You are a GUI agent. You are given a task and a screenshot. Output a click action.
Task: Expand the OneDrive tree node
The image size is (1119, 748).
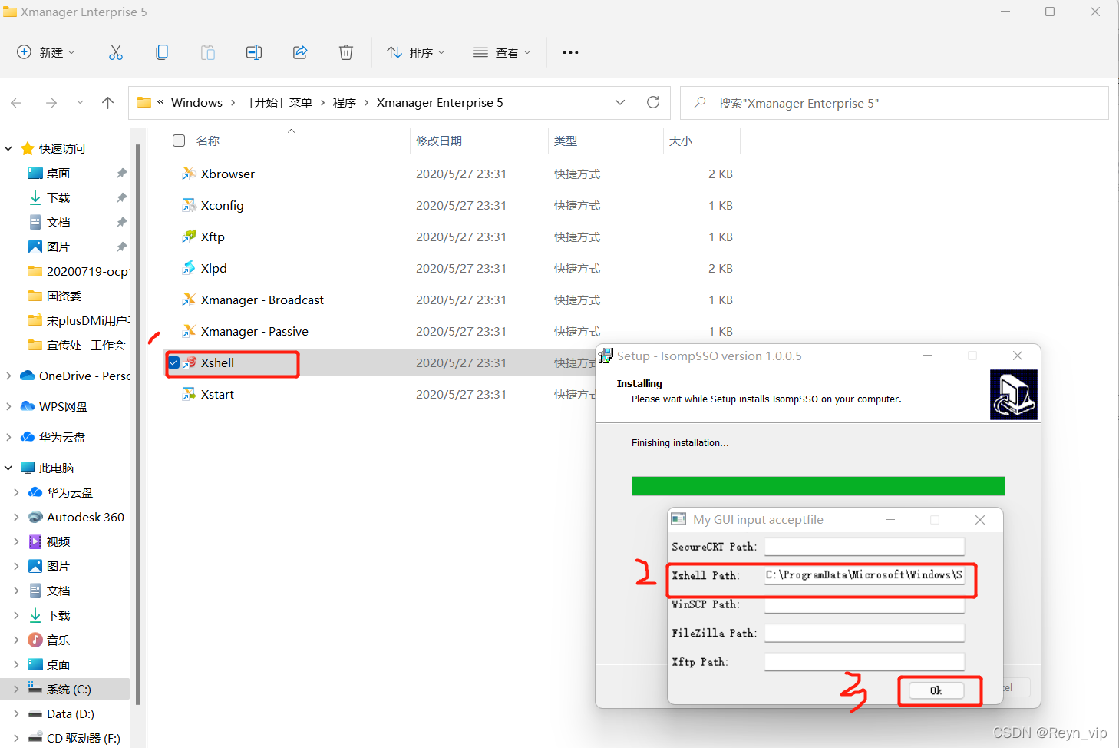click(8, 376)
